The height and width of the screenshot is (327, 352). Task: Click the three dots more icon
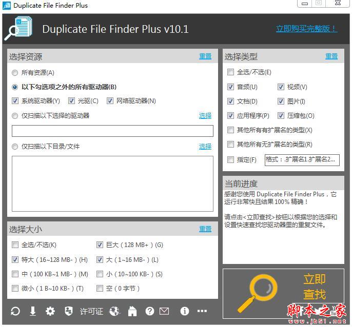click(x=202, y=311)
